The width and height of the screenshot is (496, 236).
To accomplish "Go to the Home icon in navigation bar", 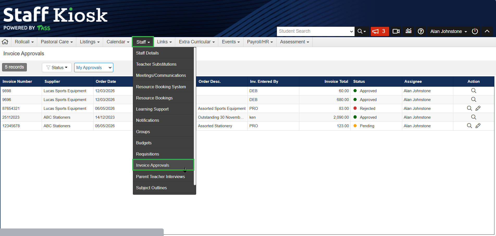I will (5, 42).
